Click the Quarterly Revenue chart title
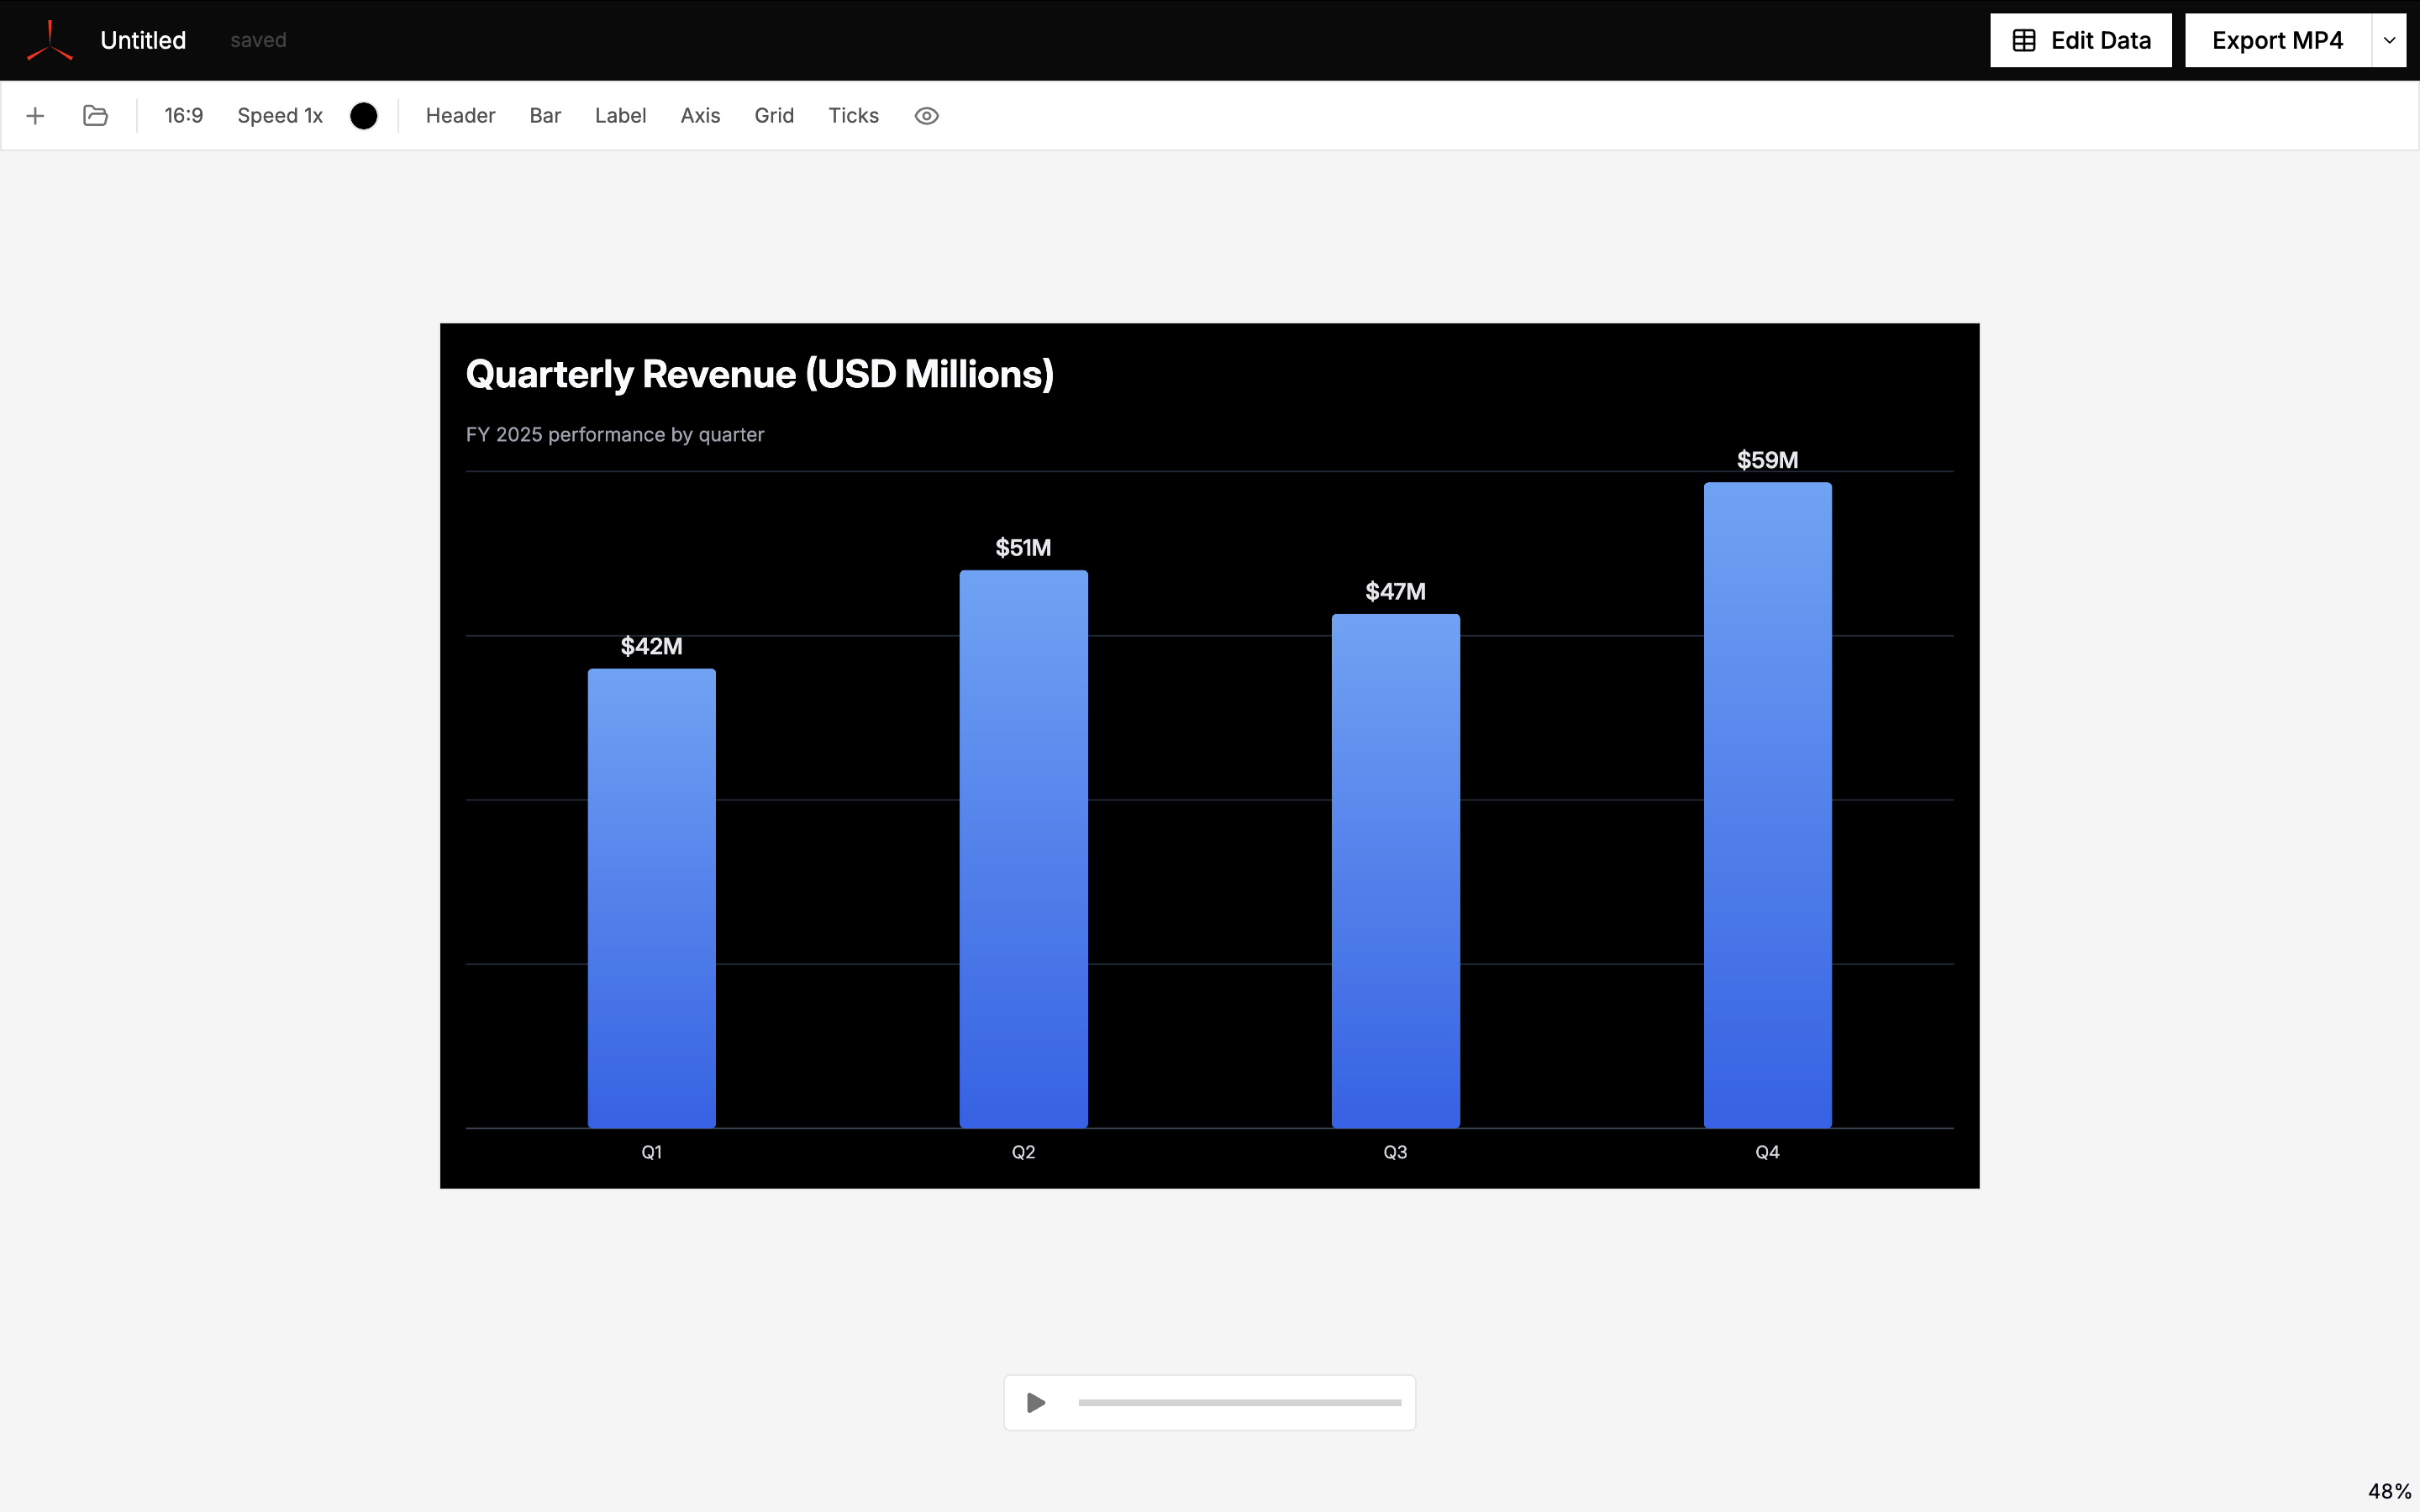The width and height of the screenshot is (2420, 1512). click(759, 374)
